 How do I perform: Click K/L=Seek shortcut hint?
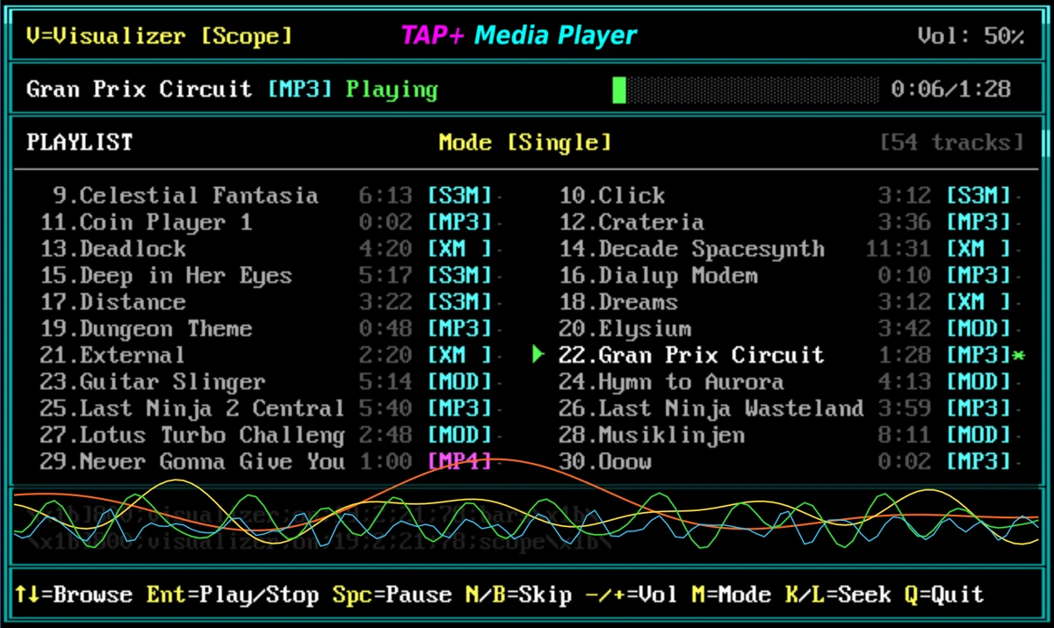tap(838, 595)
